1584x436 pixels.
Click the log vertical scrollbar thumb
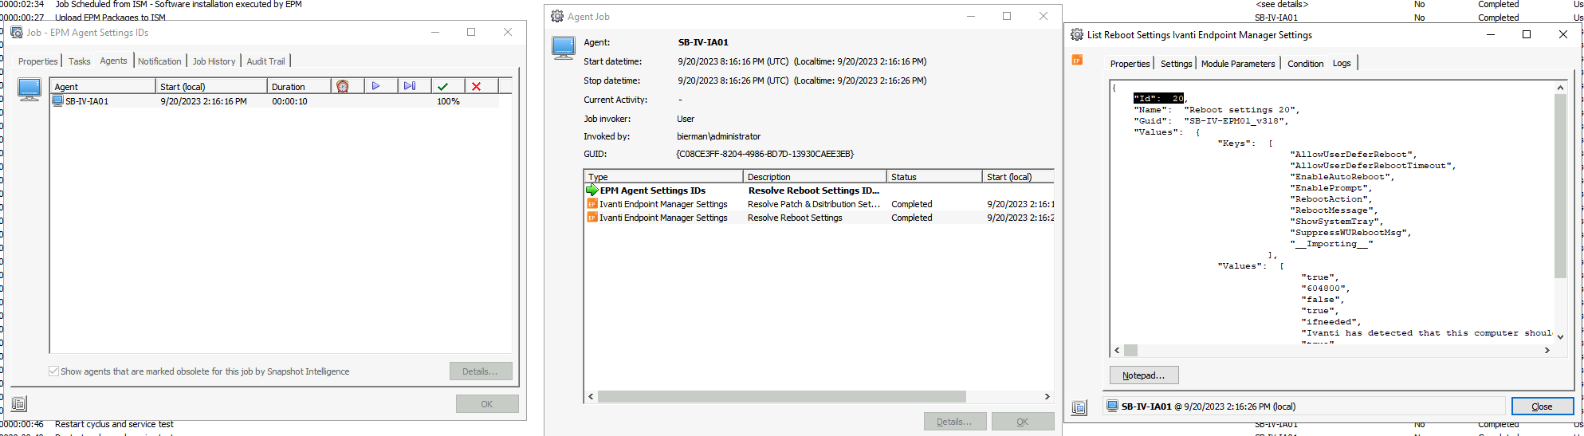click(1560, 186)
